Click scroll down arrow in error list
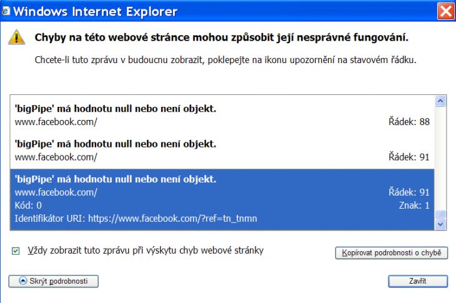 (440, 224)
